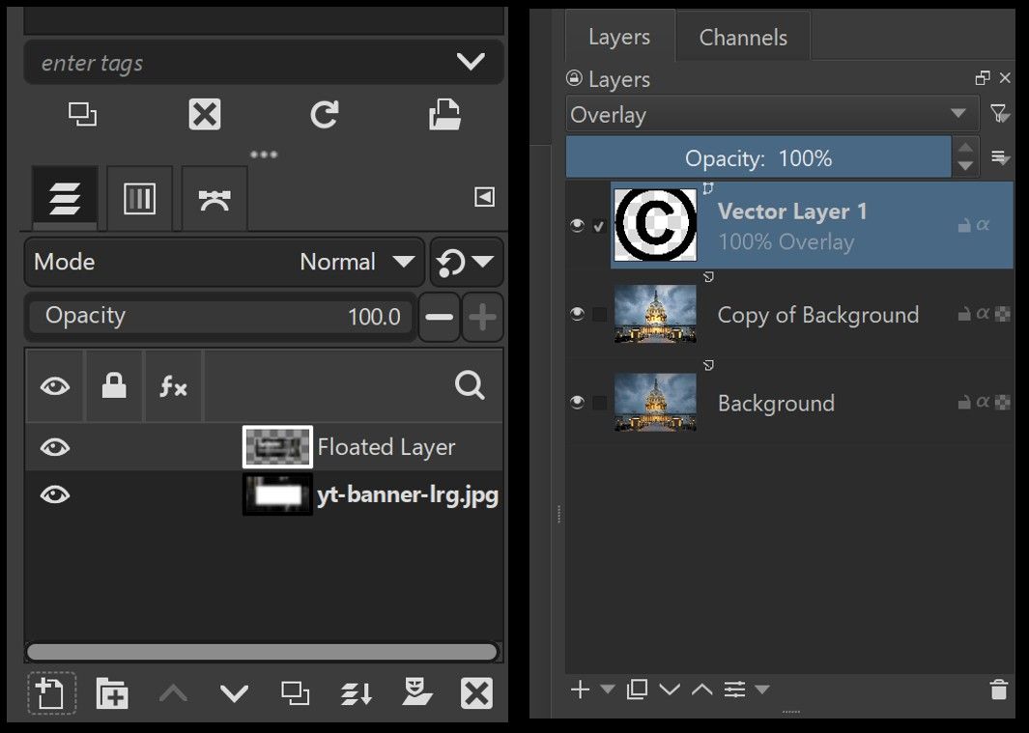Switch to the Channels tab in Krita

point(742,37)
